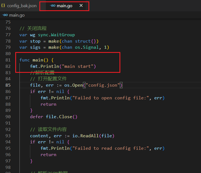
Task: Click defer file.Close() statement
Action: point(54,117)
